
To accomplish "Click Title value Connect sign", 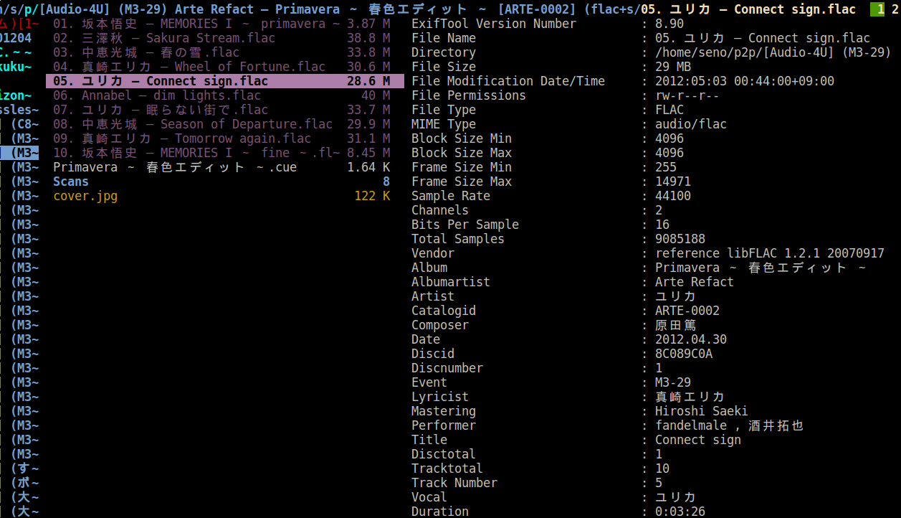I will [698, 440].
